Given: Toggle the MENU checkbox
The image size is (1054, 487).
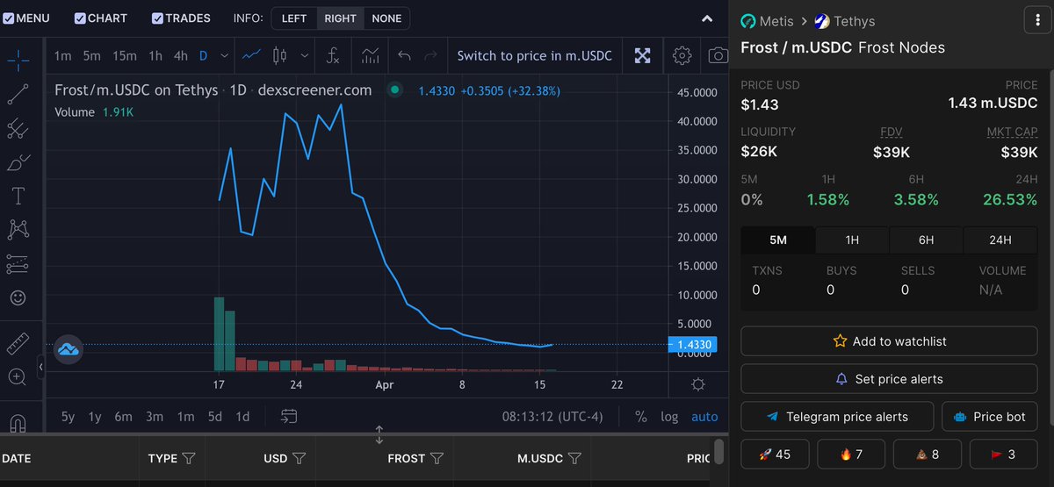Looking at the screenshot, I should [x=9, y=18].
